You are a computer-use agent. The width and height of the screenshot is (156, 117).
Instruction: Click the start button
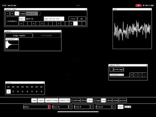coord(121,107)
